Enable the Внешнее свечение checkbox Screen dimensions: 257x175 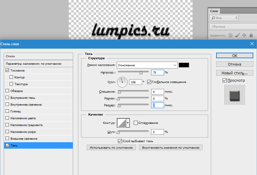point(7,138)
